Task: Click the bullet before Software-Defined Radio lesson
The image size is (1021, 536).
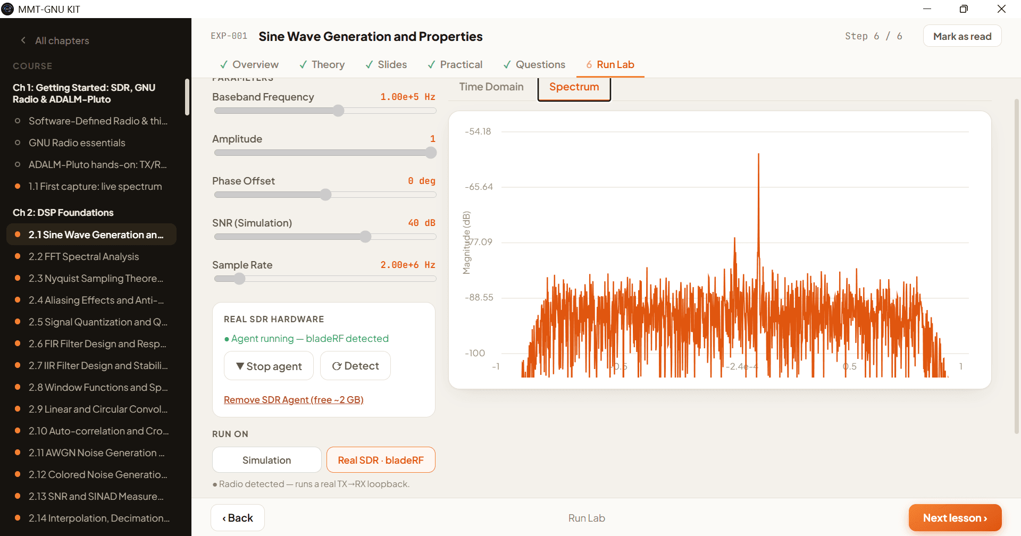Action: [18, 121]
